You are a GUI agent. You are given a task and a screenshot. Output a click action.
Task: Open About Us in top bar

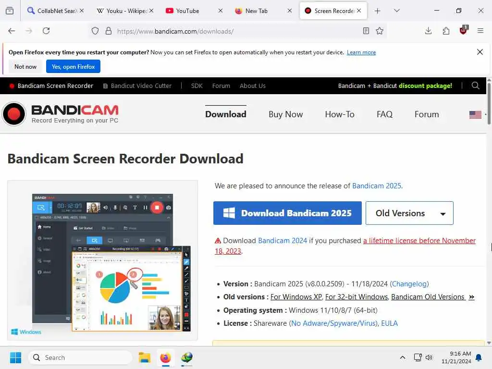[x=253, y=86]
